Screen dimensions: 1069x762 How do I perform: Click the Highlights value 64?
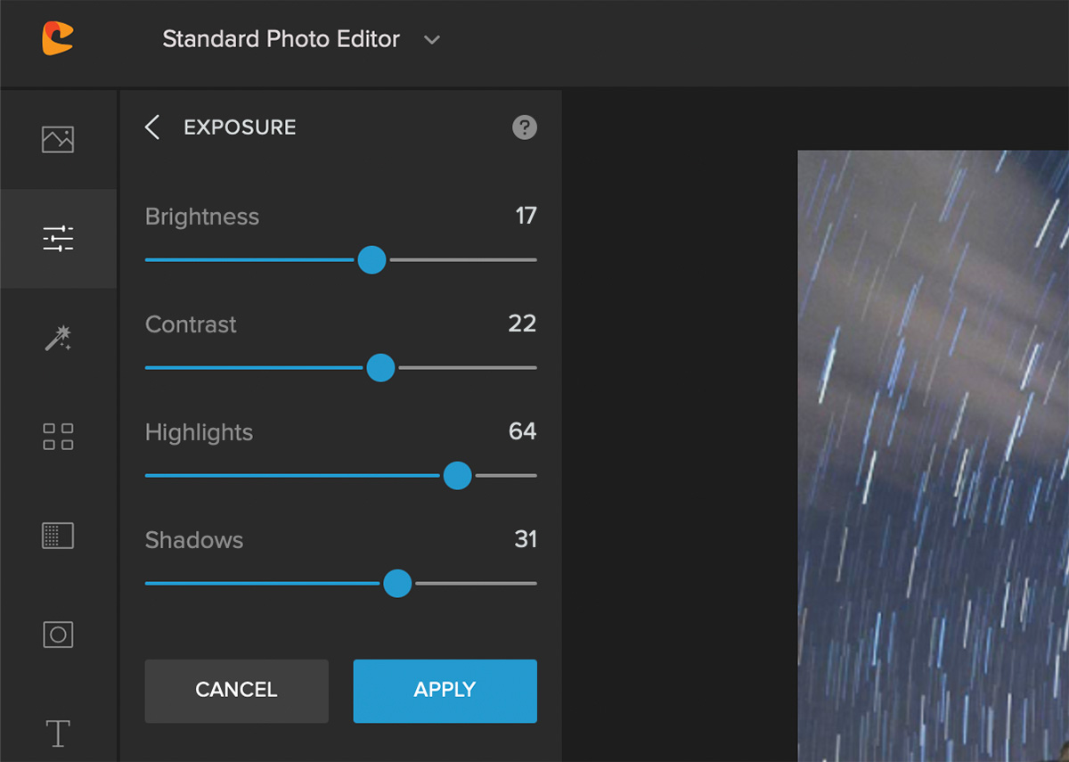click(522, 431)
